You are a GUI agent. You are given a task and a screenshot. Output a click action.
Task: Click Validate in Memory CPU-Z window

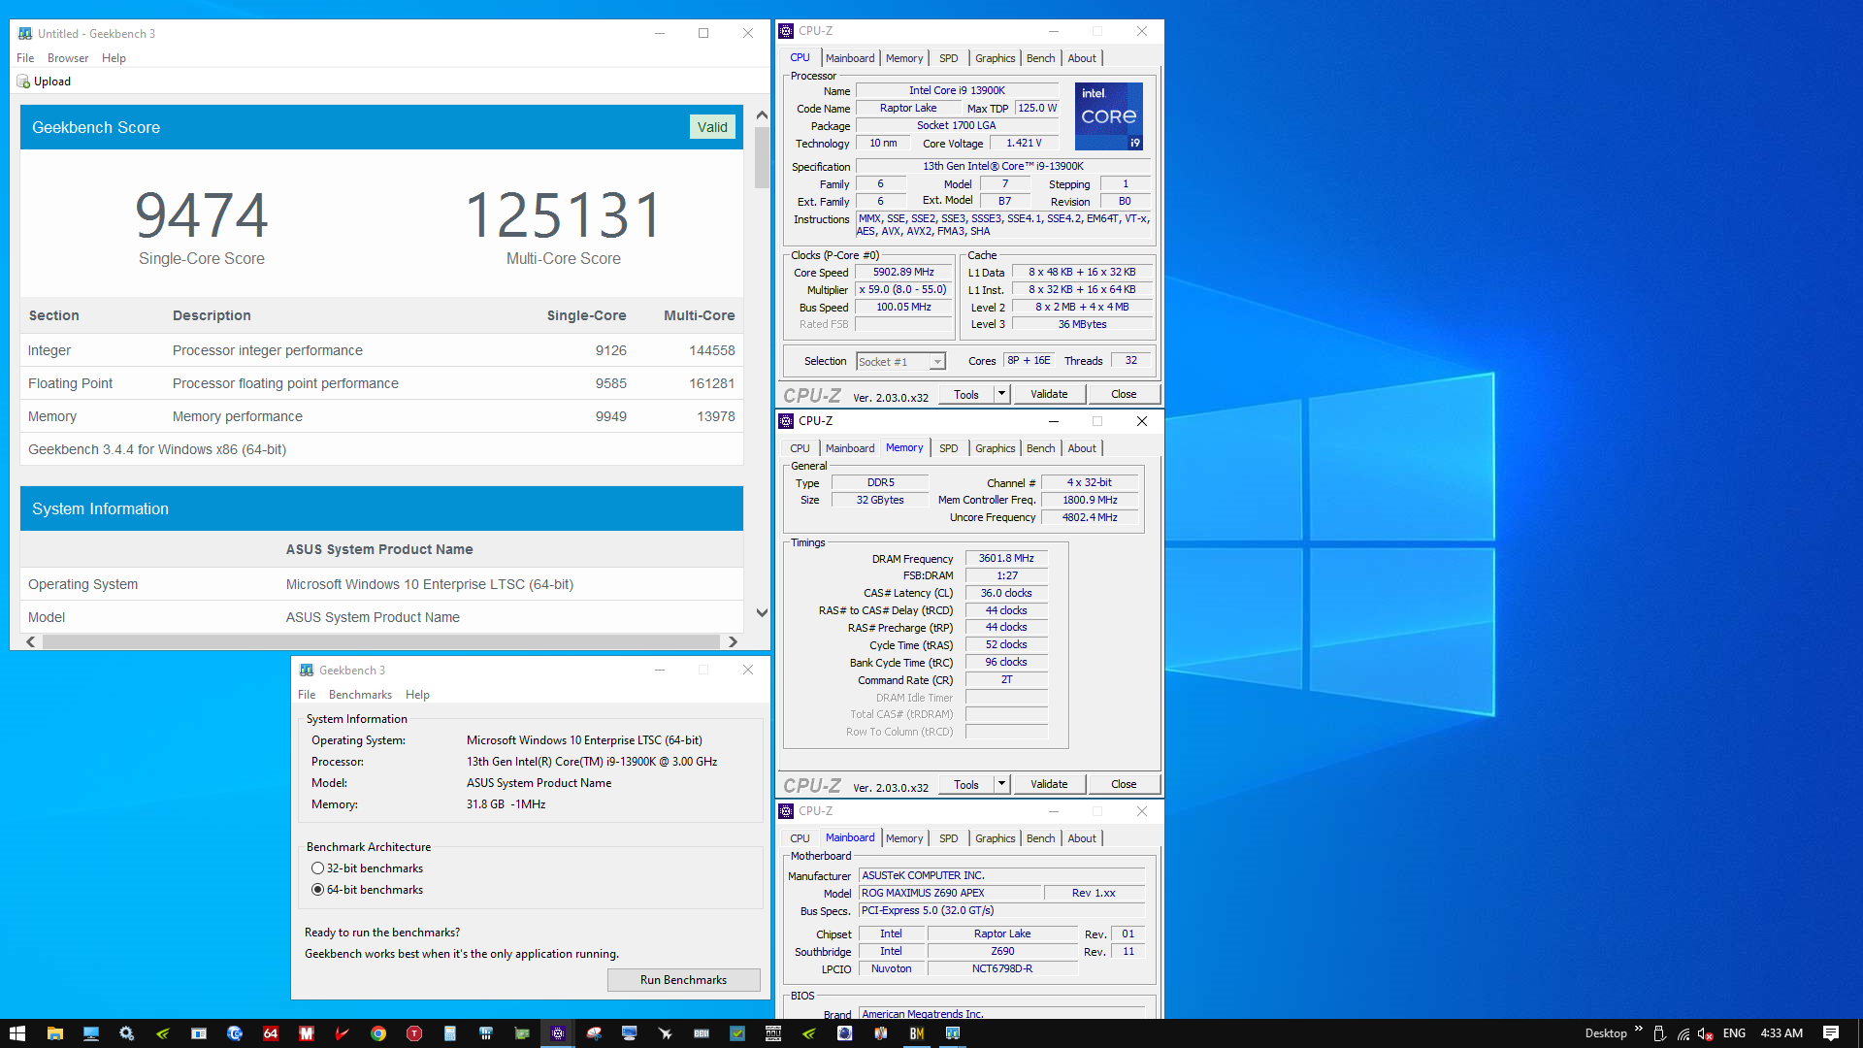1049,784
